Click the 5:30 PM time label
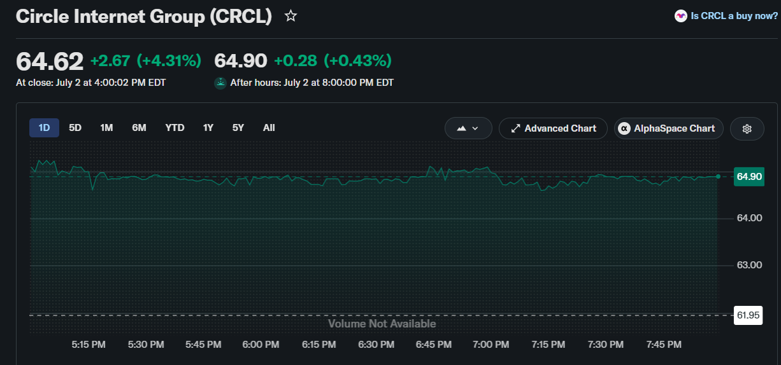This screenshot has width=781, height=365. (146, 345)
